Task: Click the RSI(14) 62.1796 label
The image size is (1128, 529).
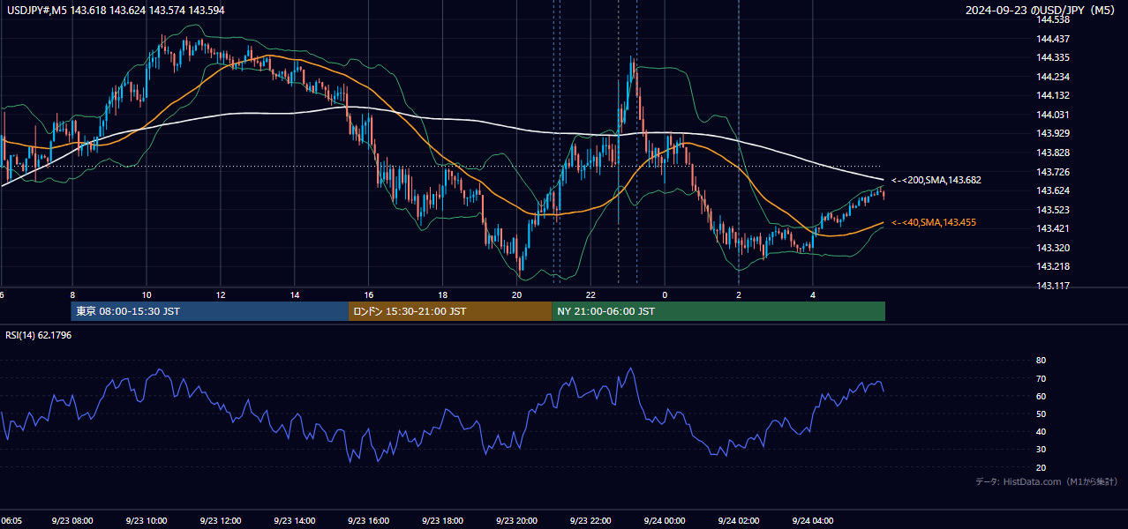Action: coord(39,335)
